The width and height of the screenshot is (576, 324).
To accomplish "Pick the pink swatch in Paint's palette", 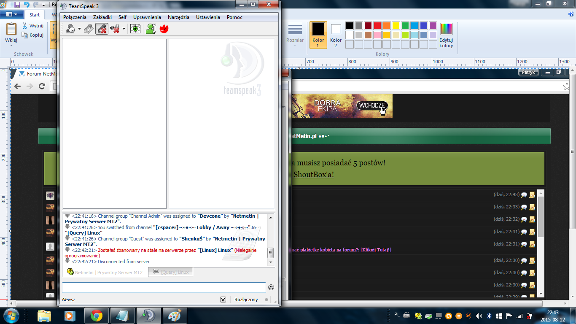I will click(x=377, y=35).
